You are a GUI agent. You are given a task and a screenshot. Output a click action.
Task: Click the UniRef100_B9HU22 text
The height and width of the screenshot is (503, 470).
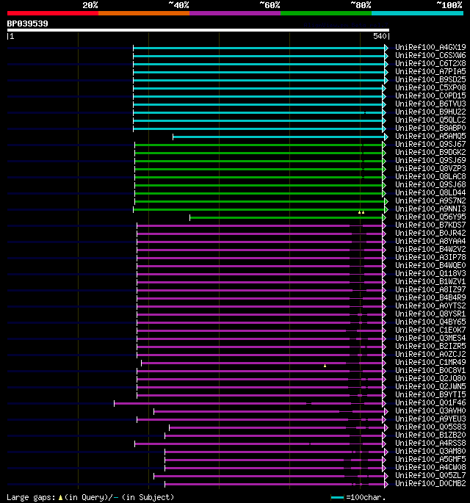click(x=430, y=112)
